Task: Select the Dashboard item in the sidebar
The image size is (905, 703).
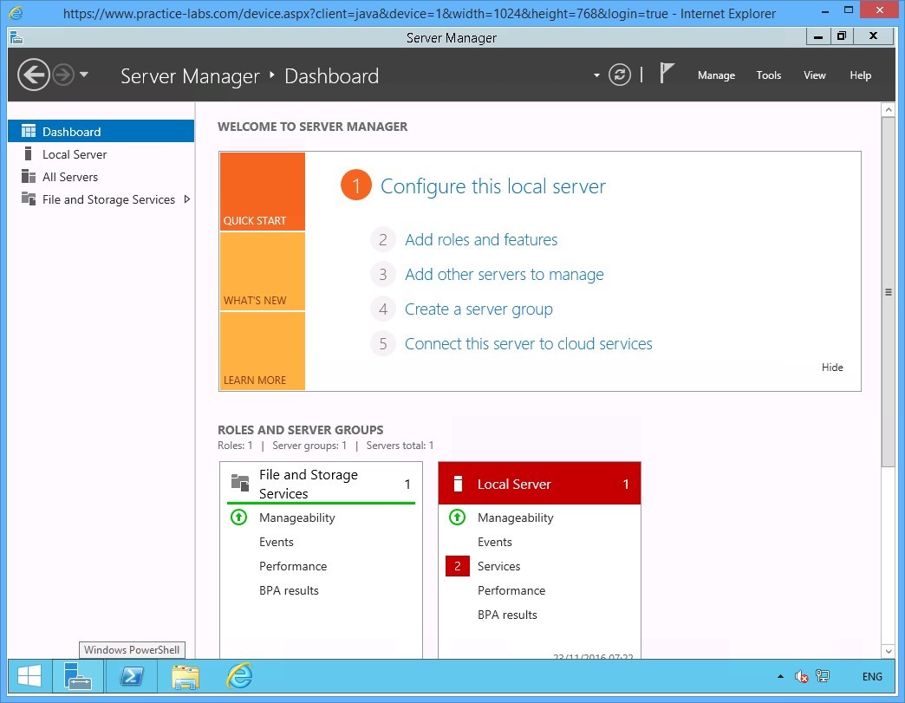Action: click(x=71, y=131)
